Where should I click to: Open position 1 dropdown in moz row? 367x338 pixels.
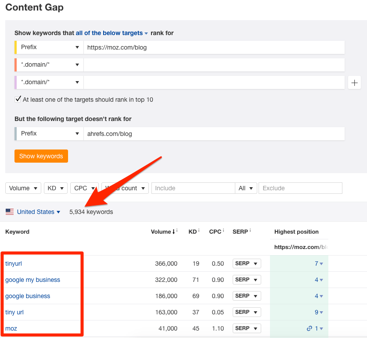point(319,328)
